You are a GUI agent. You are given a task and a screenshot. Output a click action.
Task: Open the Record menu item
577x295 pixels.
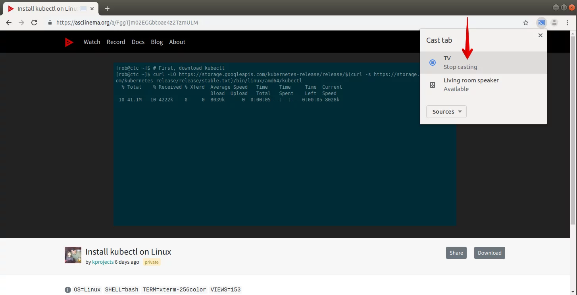coord(116,42)
